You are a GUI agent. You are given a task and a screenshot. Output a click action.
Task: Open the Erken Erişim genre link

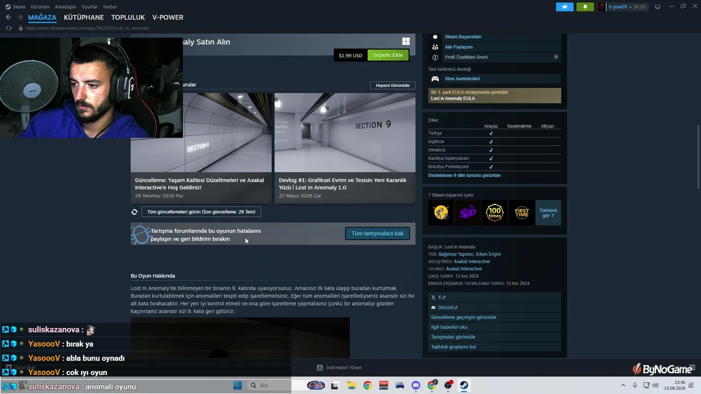click(489, 254)
